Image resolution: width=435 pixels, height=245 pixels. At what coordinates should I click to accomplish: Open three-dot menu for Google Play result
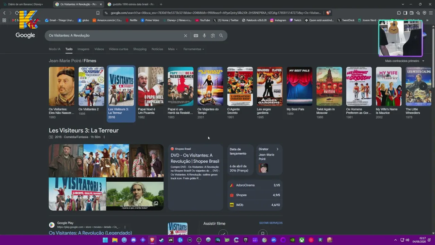click(125, 227)
